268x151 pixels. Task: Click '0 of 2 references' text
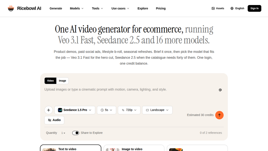pos(211,133)
